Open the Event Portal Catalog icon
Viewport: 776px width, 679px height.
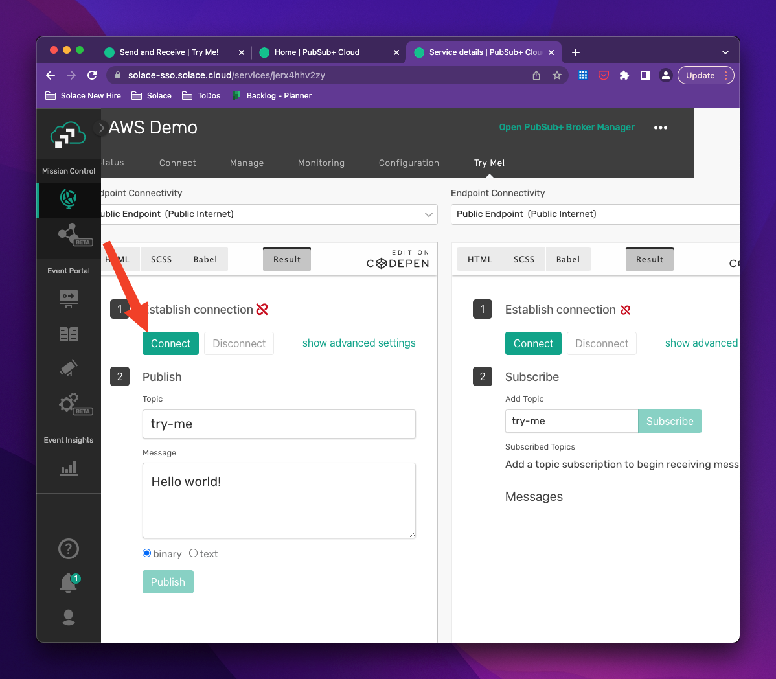(69, 333)
